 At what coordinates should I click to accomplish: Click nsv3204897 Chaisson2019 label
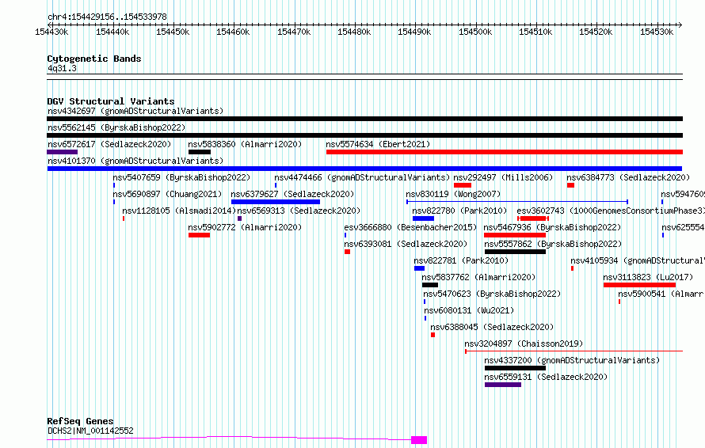[x=524, y=344]
